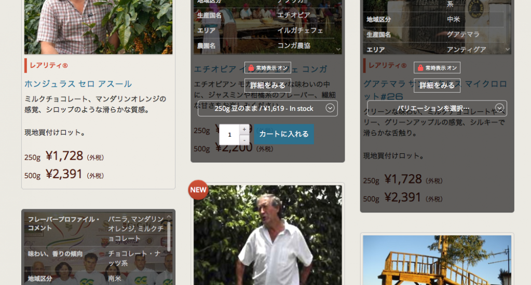Open the グアテマラ マイクロロット#26 title link

pyautogui.click(x=435, y=90)
